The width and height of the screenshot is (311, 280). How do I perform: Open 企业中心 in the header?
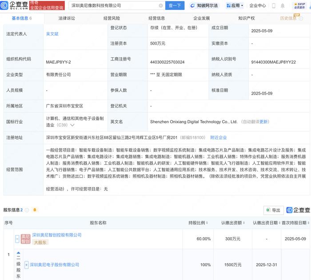click(258, 6)
